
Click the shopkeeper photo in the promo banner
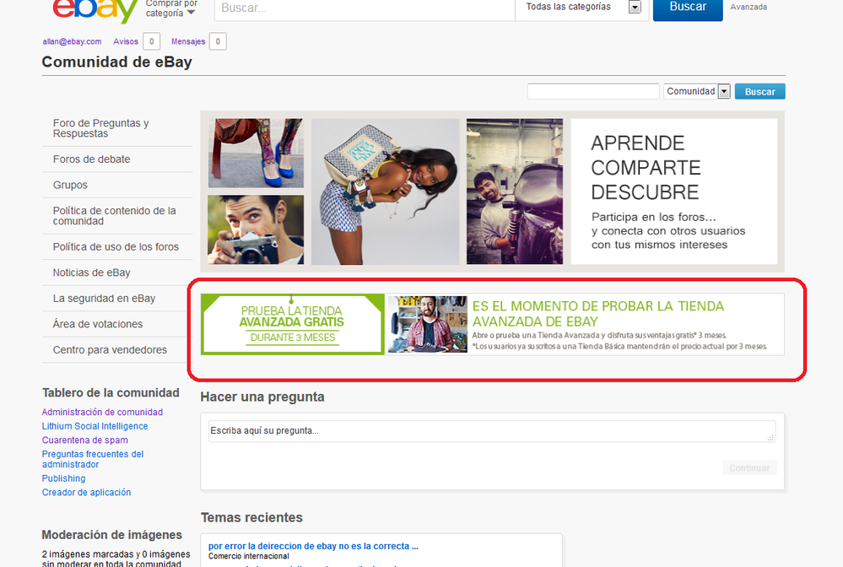click(428, 324)
